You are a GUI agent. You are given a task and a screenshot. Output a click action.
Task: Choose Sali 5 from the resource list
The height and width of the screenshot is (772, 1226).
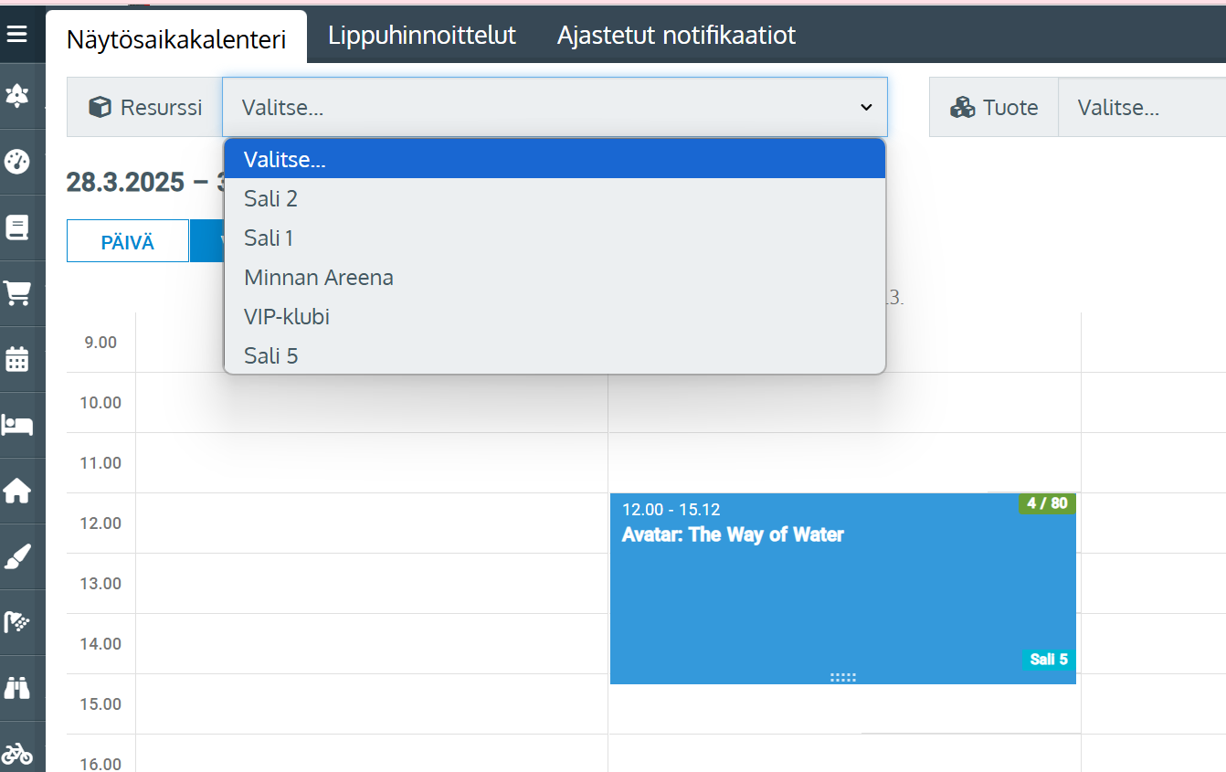tap(555, 355)
